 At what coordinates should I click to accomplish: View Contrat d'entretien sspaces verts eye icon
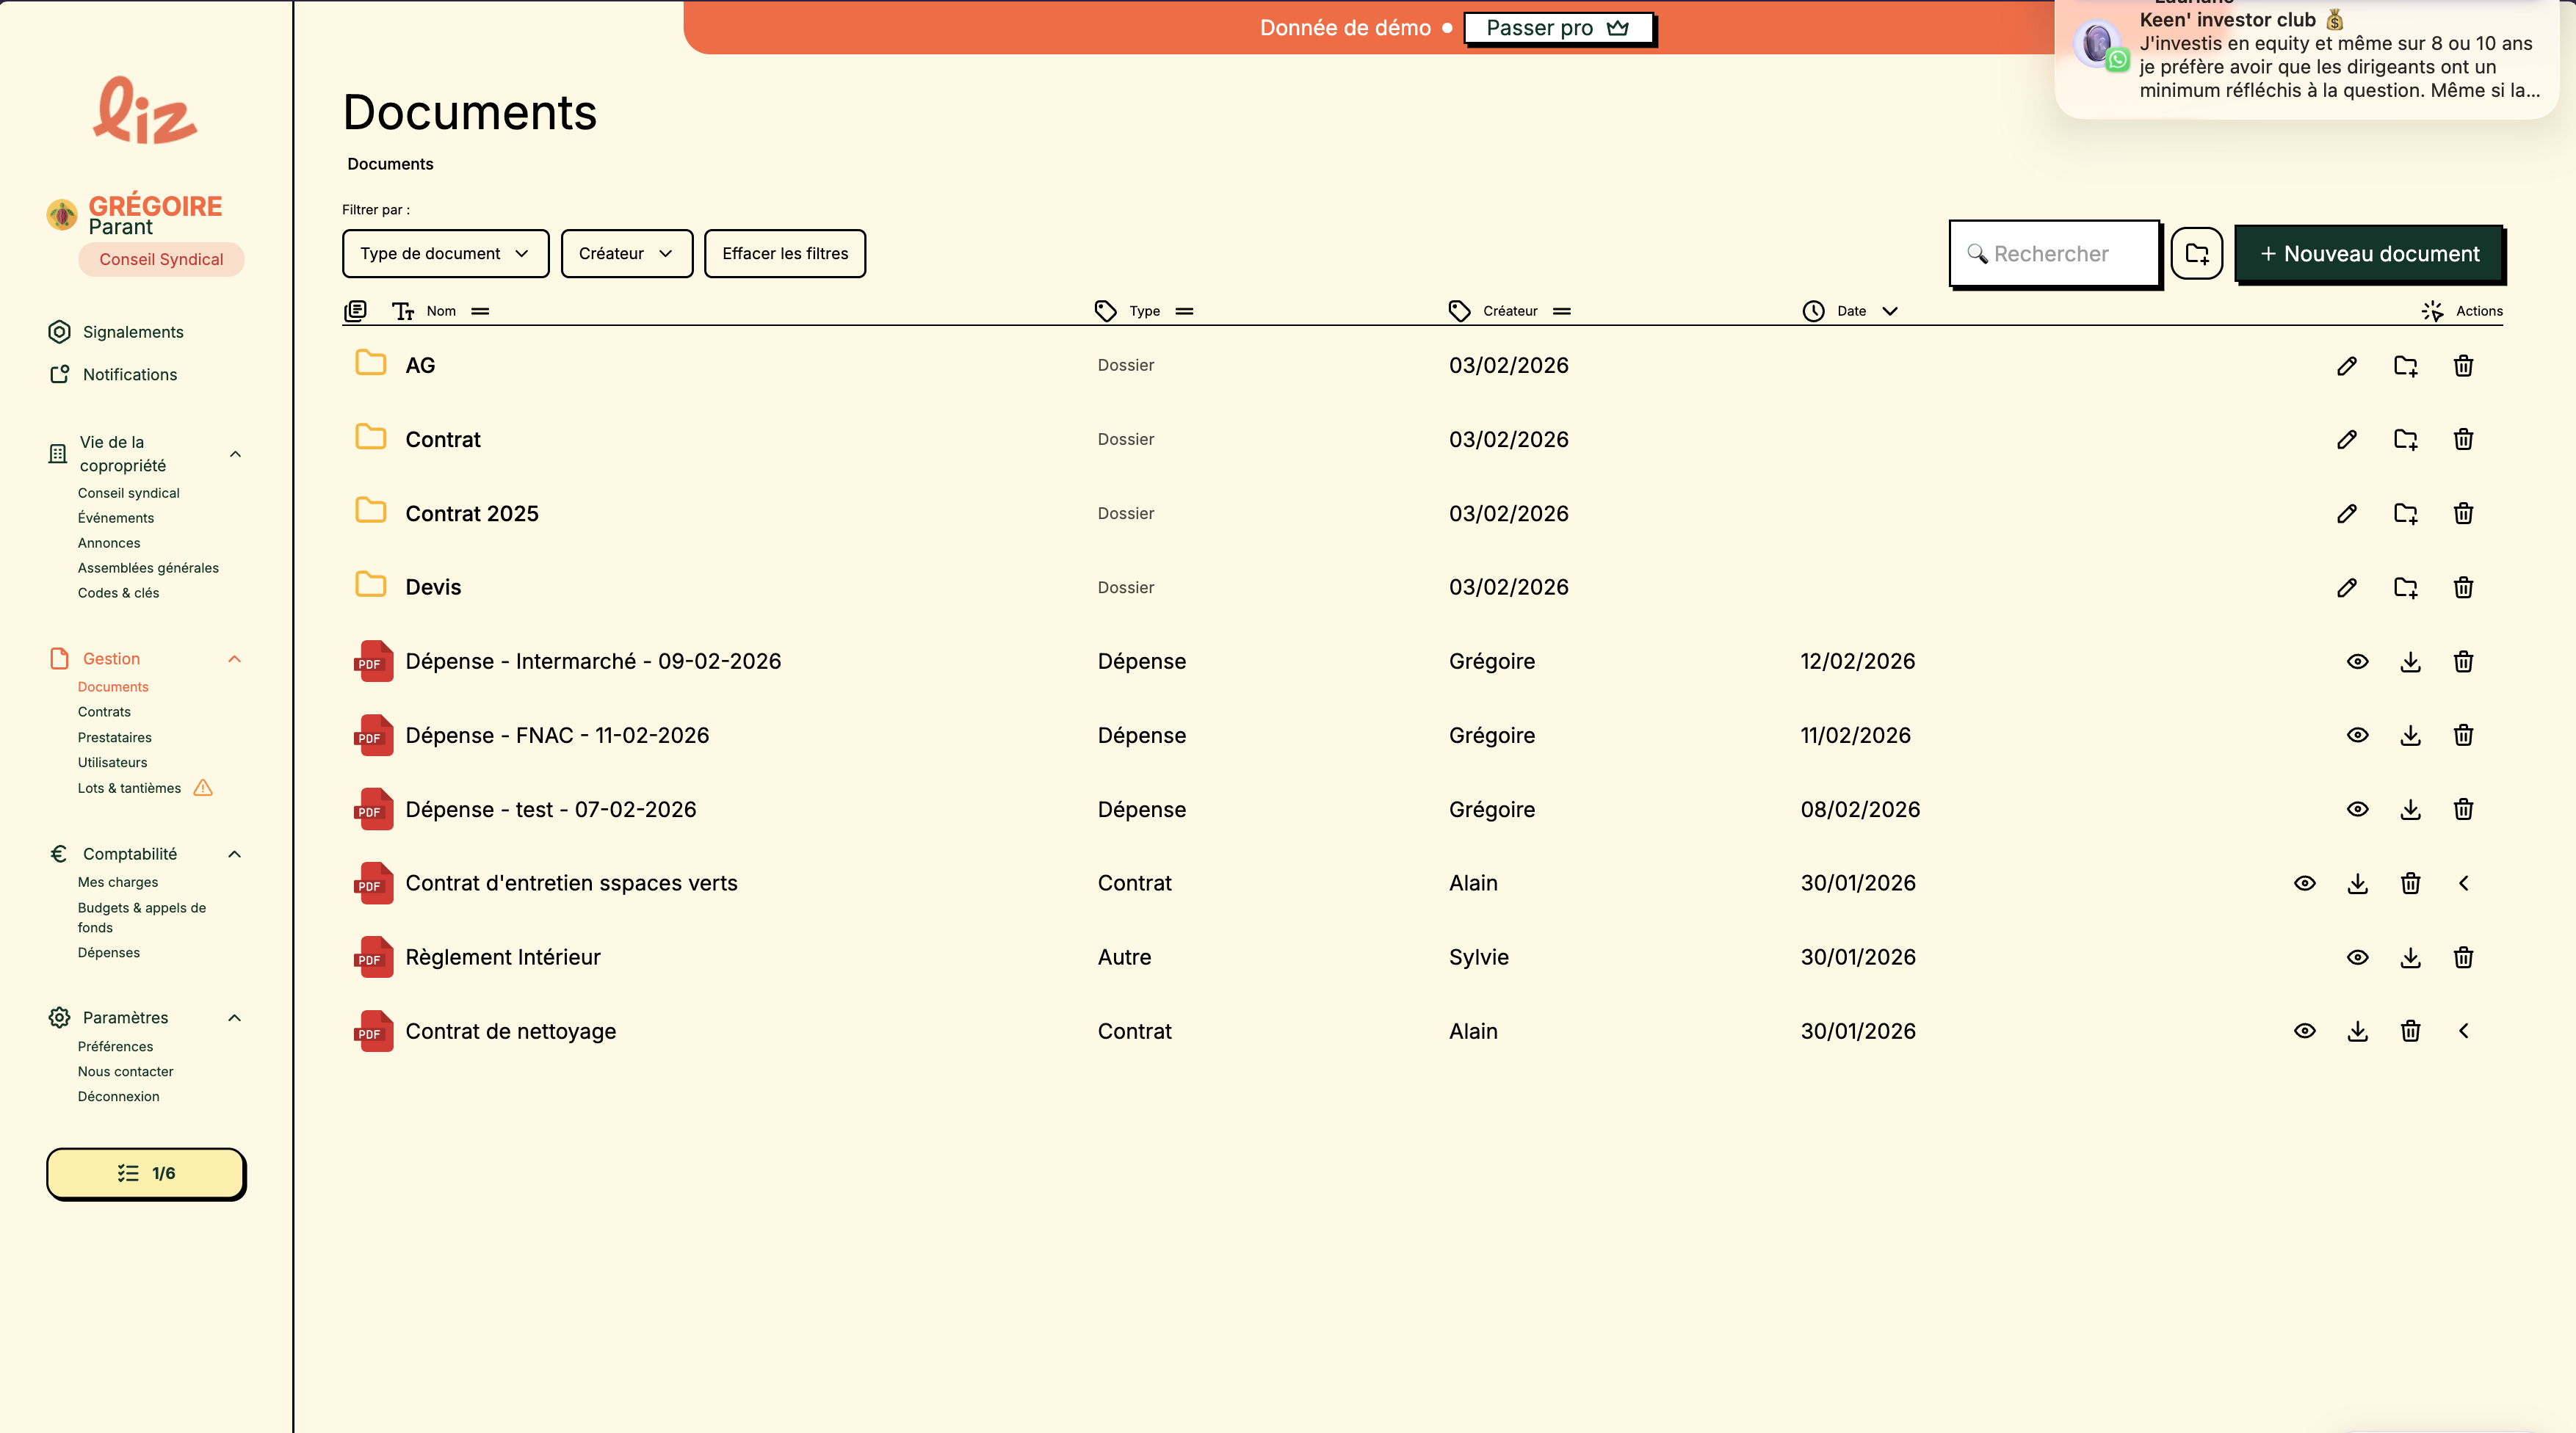point(2304,884)
